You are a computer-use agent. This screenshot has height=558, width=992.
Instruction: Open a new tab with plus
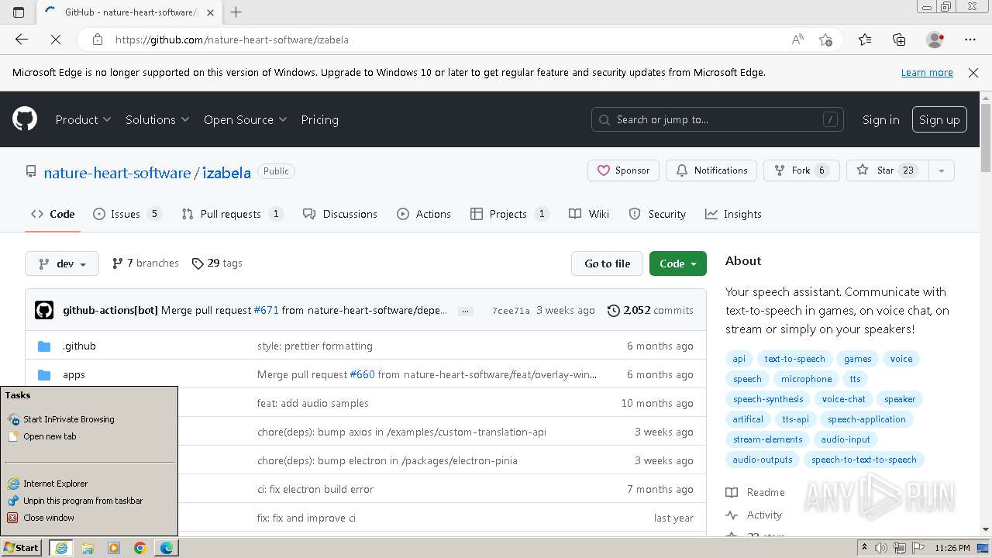pyautogui.click(x=236, y=12)
